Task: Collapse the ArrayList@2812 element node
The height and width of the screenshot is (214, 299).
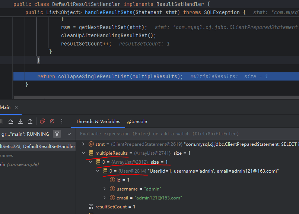Action: pyautogui.click(x=90, y=162)
